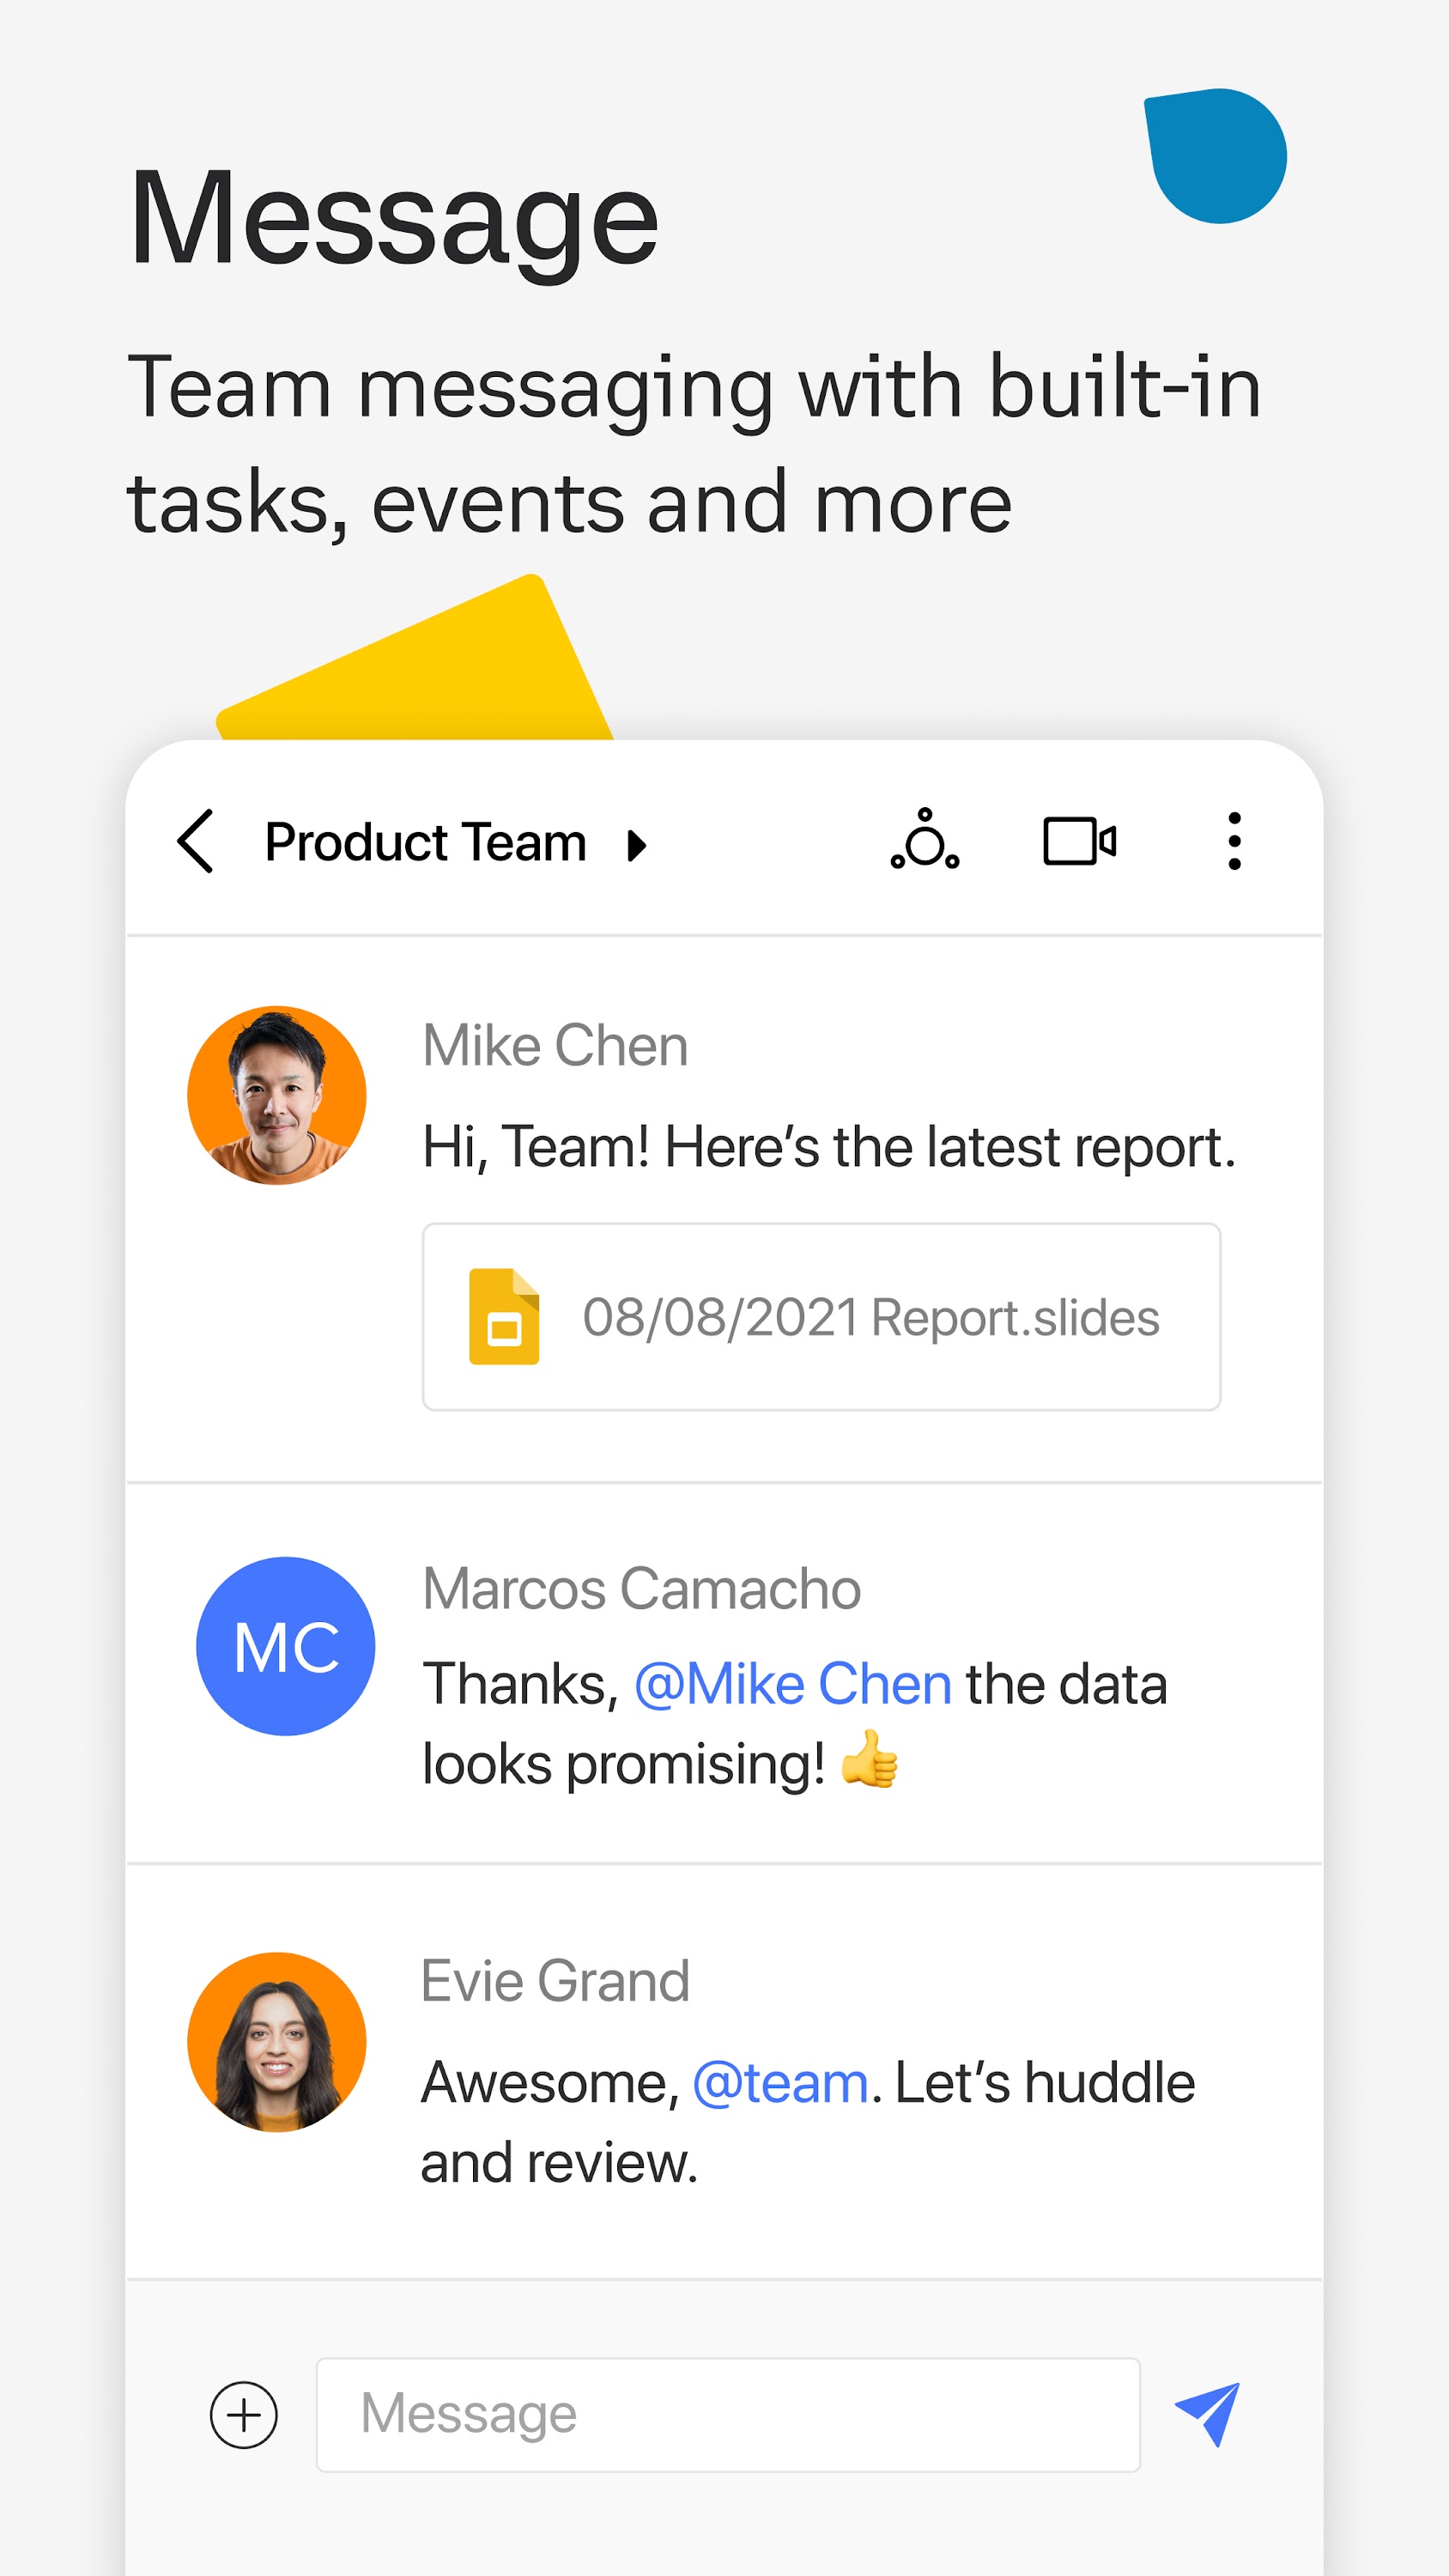Focus the Message input field

click(x=728, y=2414)
